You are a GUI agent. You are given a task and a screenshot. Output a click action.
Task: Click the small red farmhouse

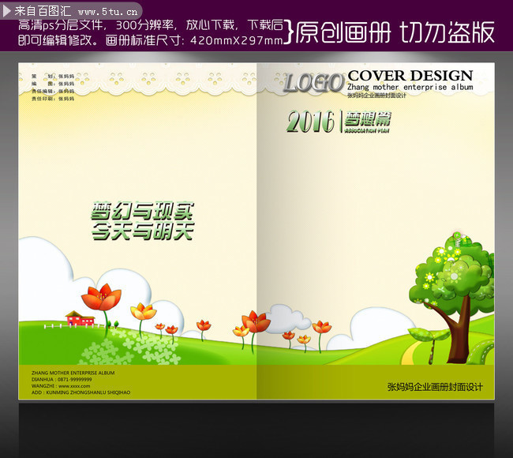[x=80, y=318]
